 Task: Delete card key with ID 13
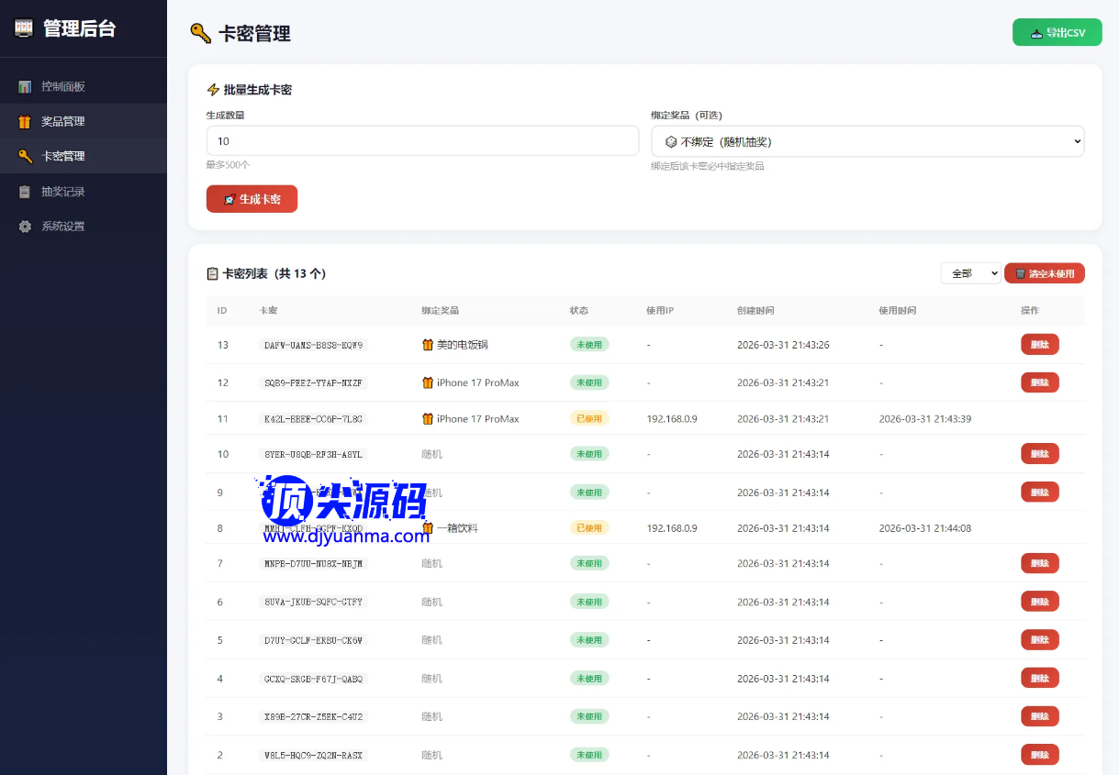click(x=1039, y=344)
